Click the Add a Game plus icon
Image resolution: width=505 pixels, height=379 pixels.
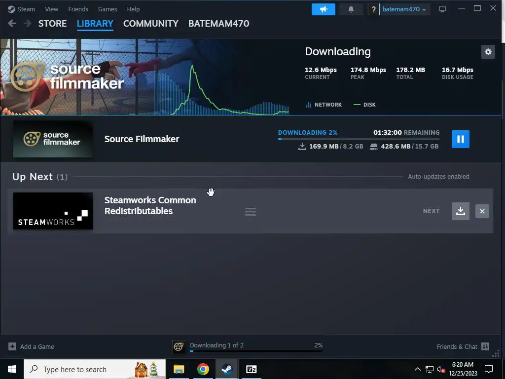tap(12, 346)
